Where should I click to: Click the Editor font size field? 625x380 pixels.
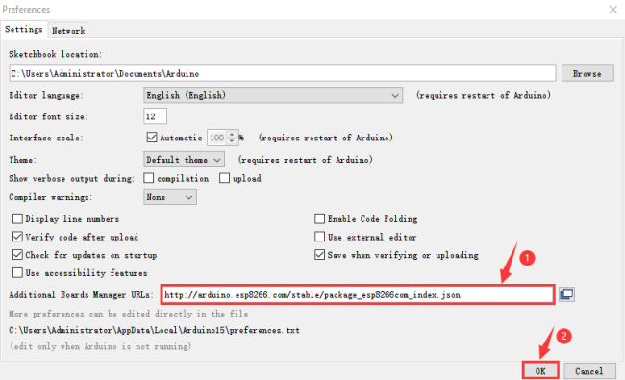tap(155, 116)
